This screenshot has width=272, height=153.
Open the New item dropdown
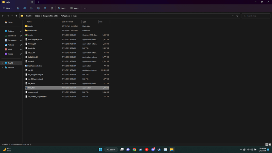coord(7,8)
